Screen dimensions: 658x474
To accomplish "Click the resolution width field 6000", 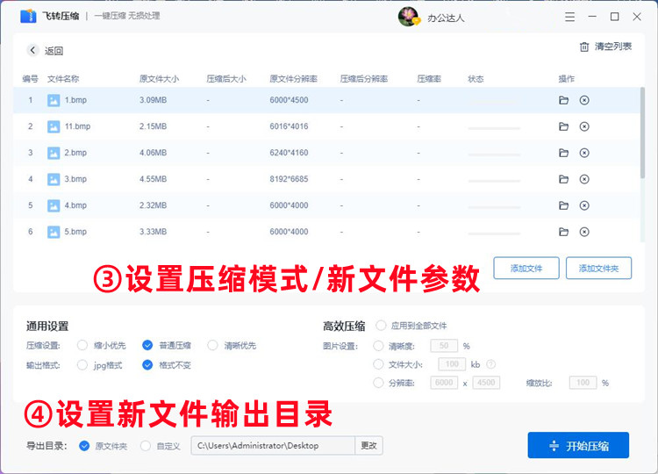I will pos(444,383).
